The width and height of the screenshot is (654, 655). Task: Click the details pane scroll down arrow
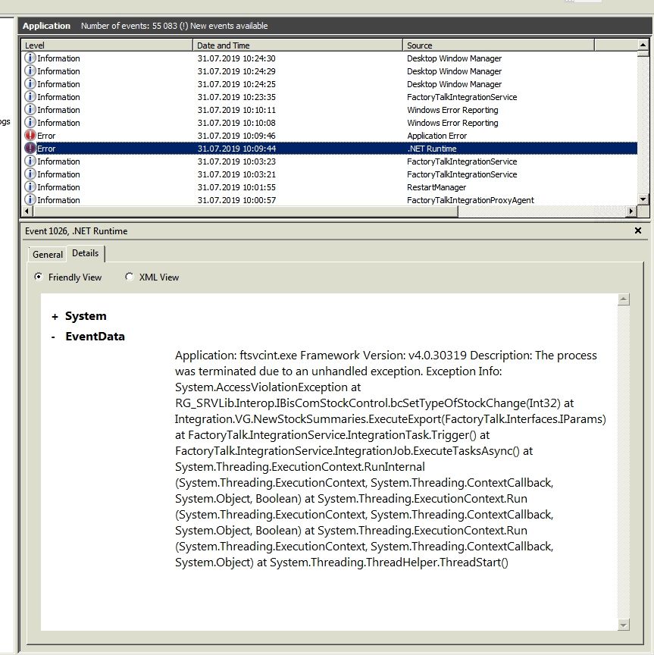click(x=624, y=625)
